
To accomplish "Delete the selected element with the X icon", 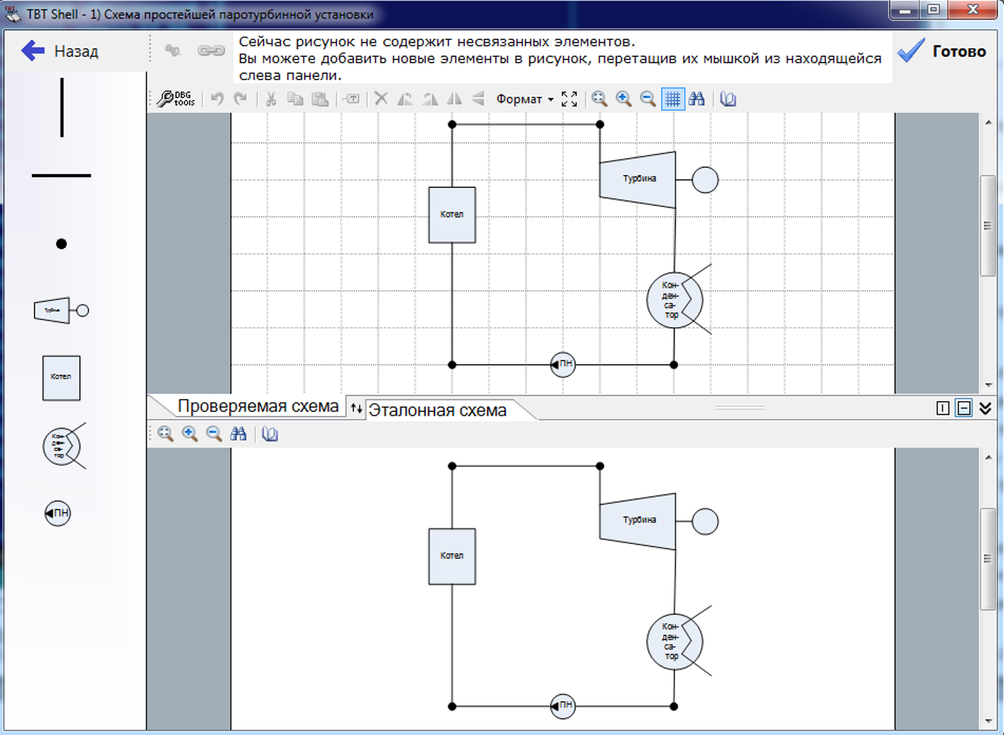I will (381, 99).
